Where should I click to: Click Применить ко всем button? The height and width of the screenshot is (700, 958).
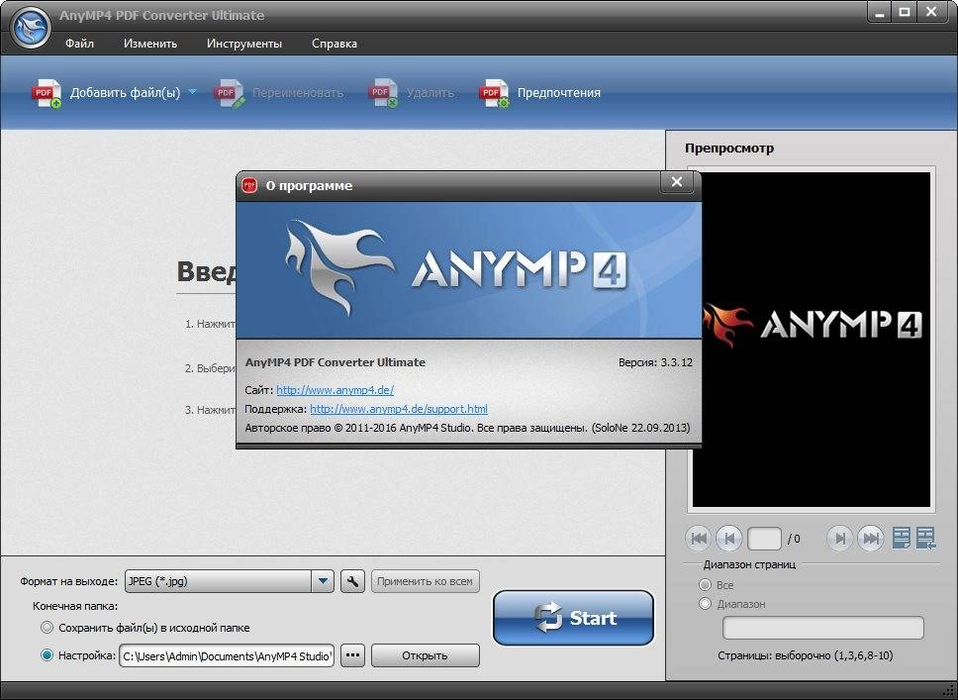point(425,581)
